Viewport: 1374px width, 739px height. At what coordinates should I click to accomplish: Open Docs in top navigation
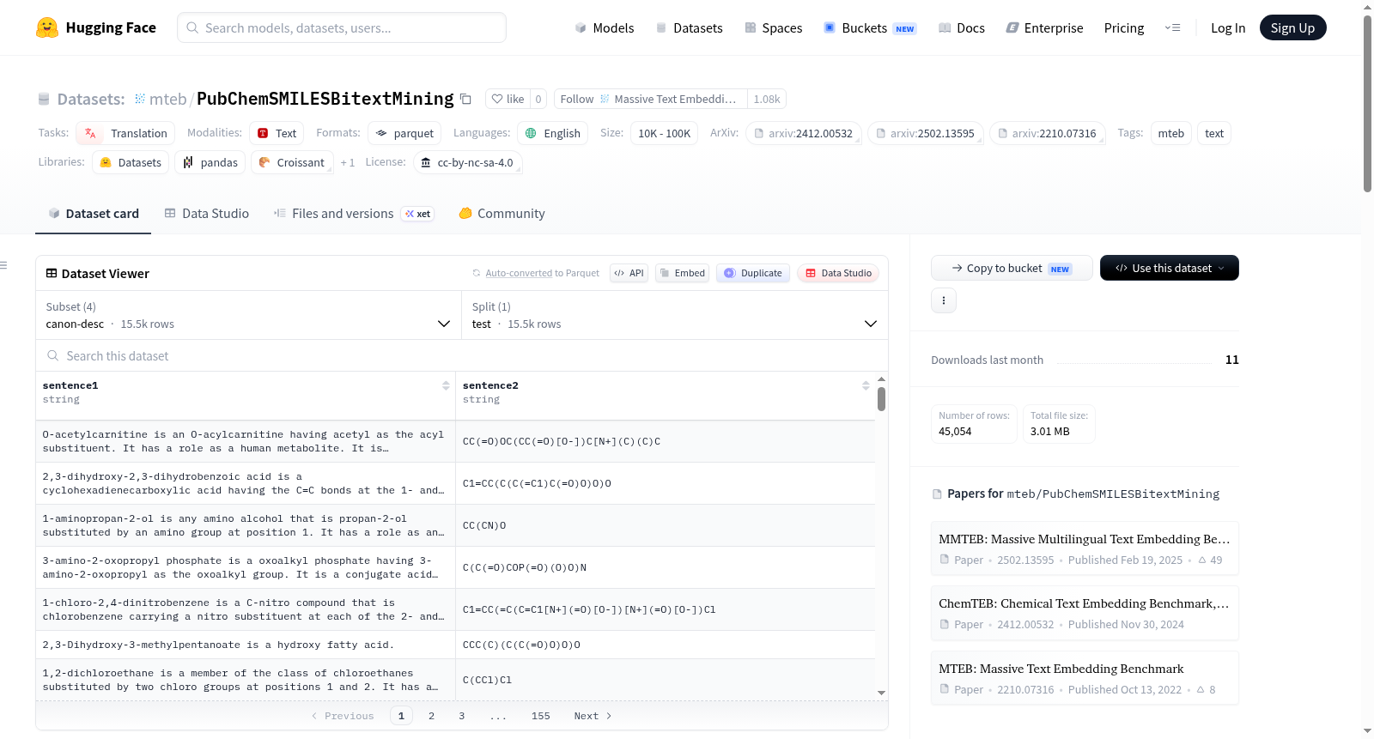pos(962,27)
